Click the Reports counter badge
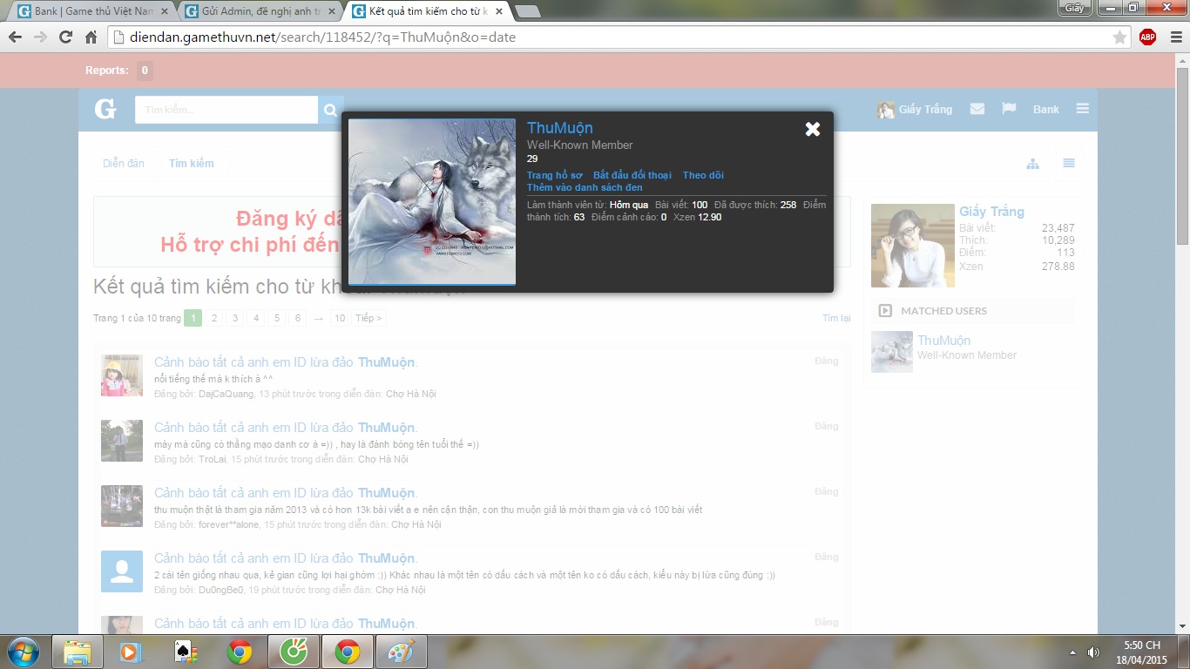This screenshot has width=1190, height=669. (145, 71)
